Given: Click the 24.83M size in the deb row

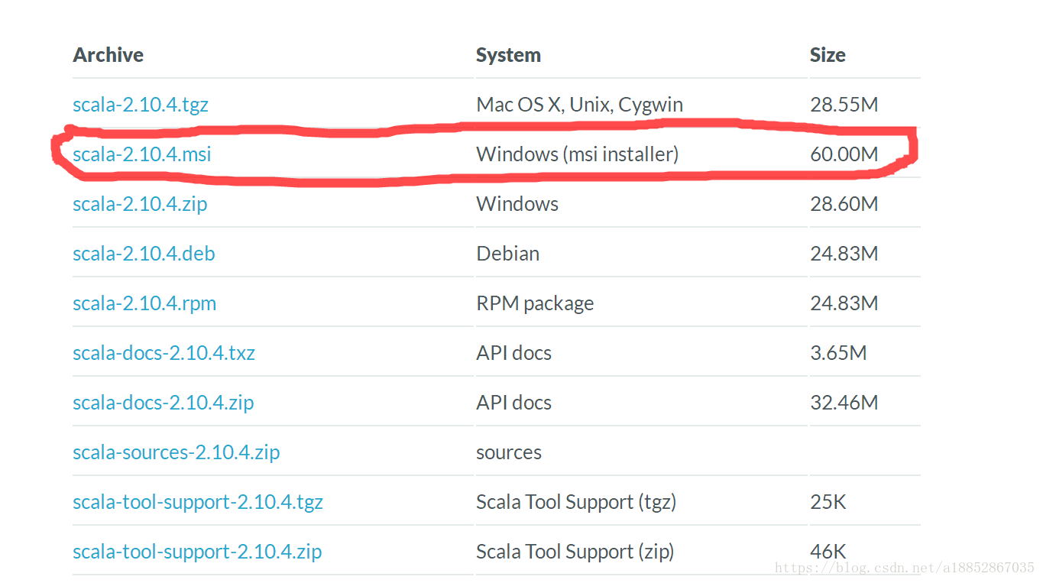Looking at the screenshot, I should (x=844, y=254).
